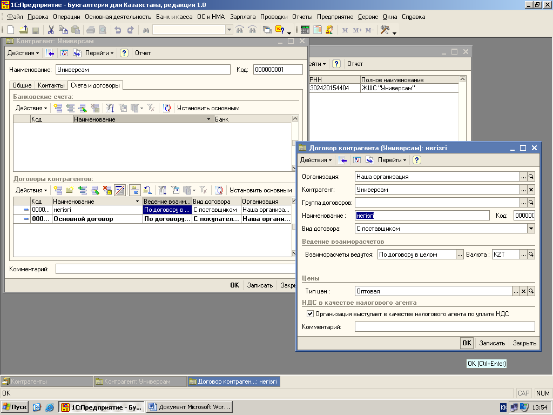This screenshot has width=553, height=415.
Task: Click OK button in Контрагент window
Action: pos(234,285)
